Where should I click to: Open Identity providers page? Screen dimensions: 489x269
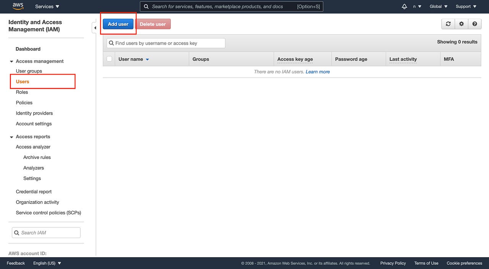pyautogui.click(x=34, y=113)
